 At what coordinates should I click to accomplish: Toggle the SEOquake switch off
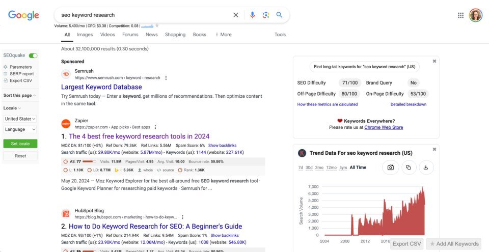pyautogui.click(x=33, y=55)
